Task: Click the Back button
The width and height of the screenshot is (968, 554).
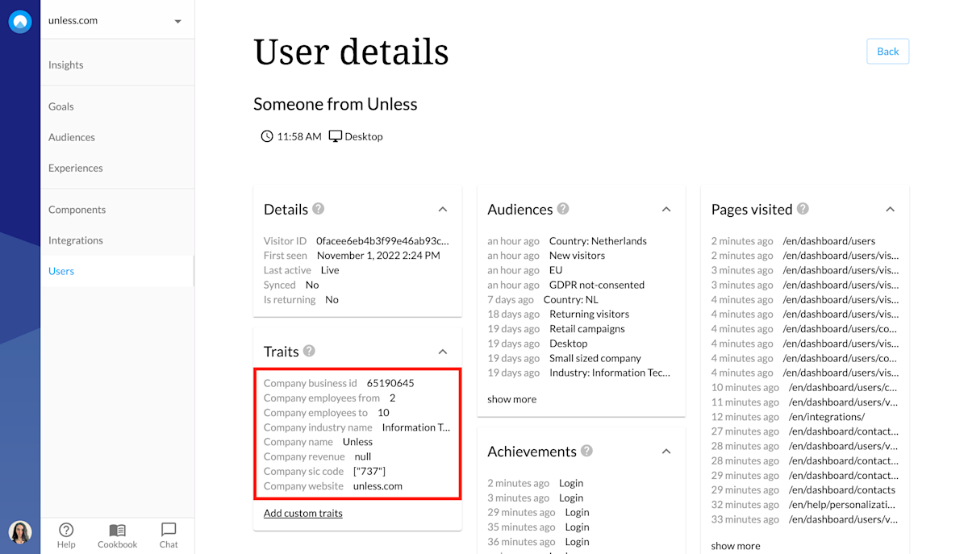Action: [x=888, y=51]
